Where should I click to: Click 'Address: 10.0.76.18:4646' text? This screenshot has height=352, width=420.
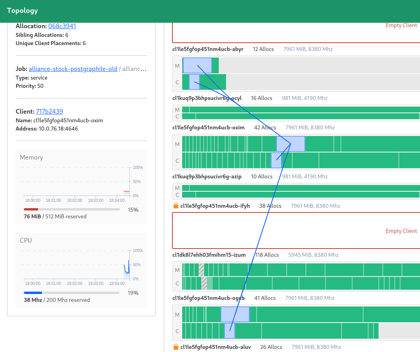(x=47, y=129)
